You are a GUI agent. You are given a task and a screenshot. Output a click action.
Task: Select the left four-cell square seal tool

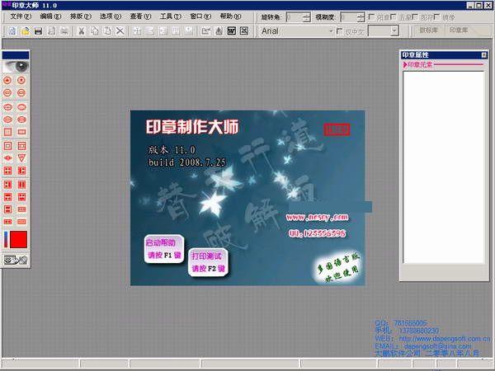pyautogui.click(x=8, y=171)
